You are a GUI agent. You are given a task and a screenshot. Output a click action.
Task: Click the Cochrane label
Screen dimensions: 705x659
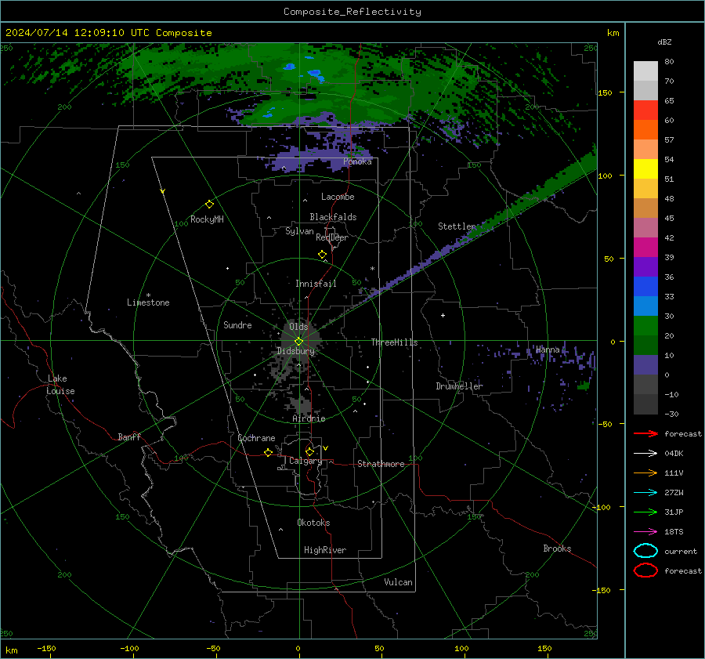point(256,438)
